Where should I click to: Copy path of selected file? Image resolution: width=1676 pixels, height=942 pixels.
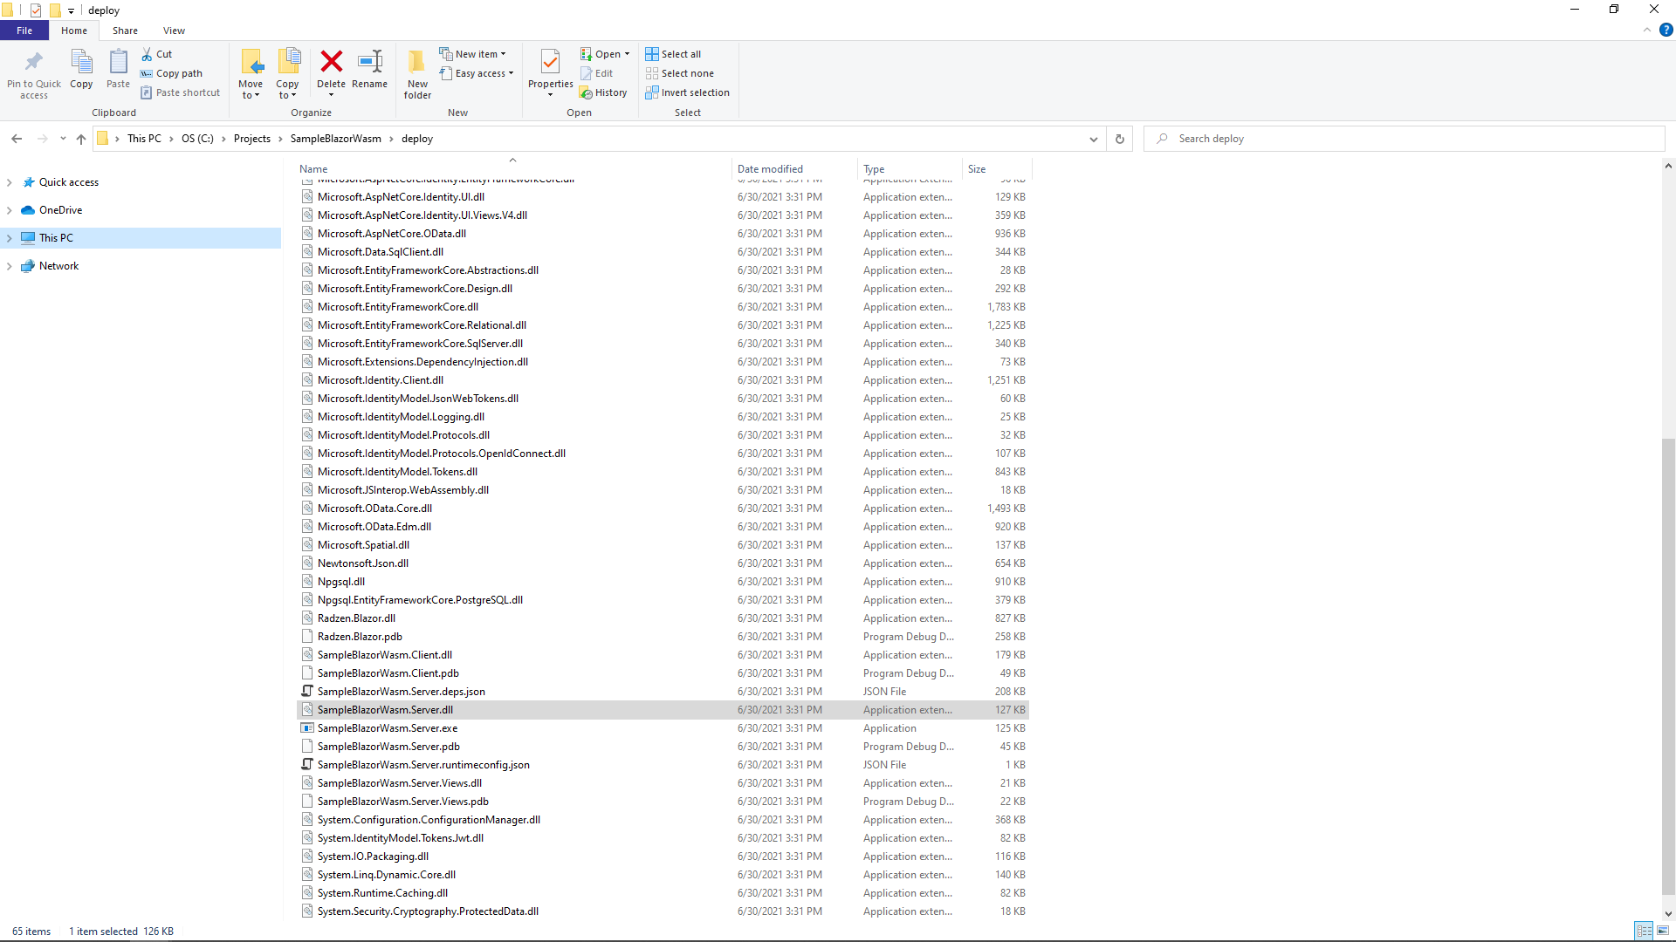[172, 73]
